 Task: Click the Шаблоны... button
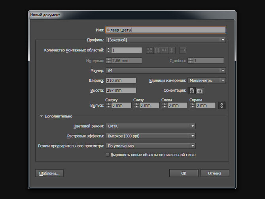pos(49,173)
